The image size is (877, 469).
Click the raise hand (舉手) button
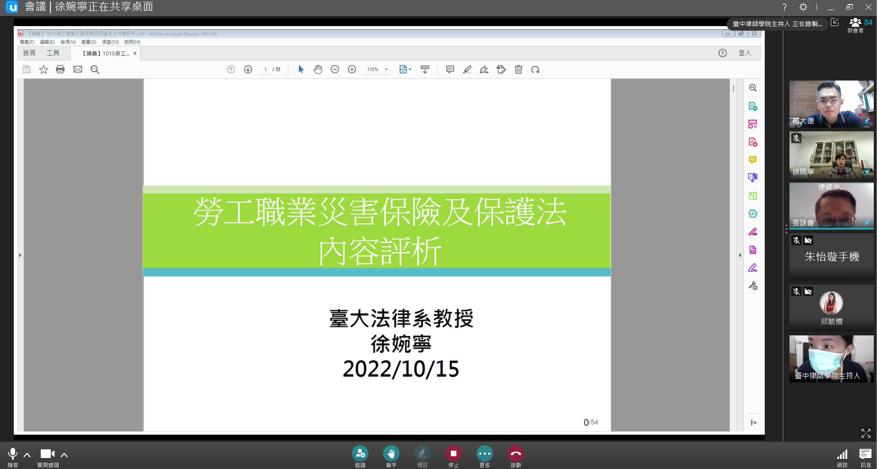(391, 454)
